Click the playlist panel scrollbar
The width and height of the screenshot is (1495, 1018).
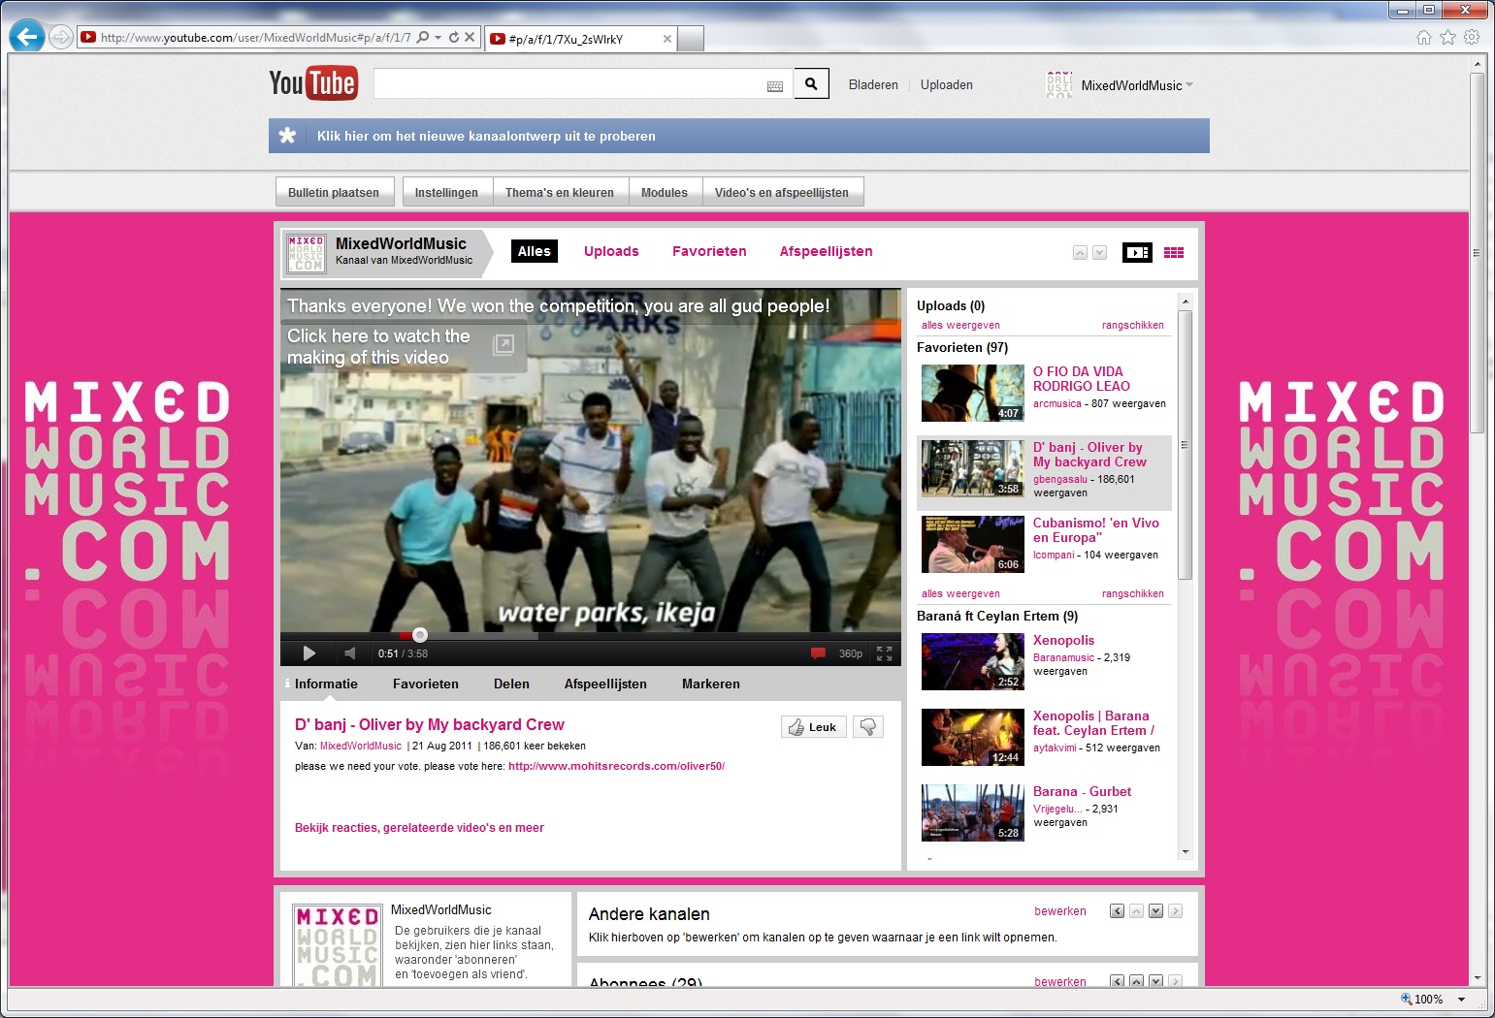click(x=1185, y=446)
